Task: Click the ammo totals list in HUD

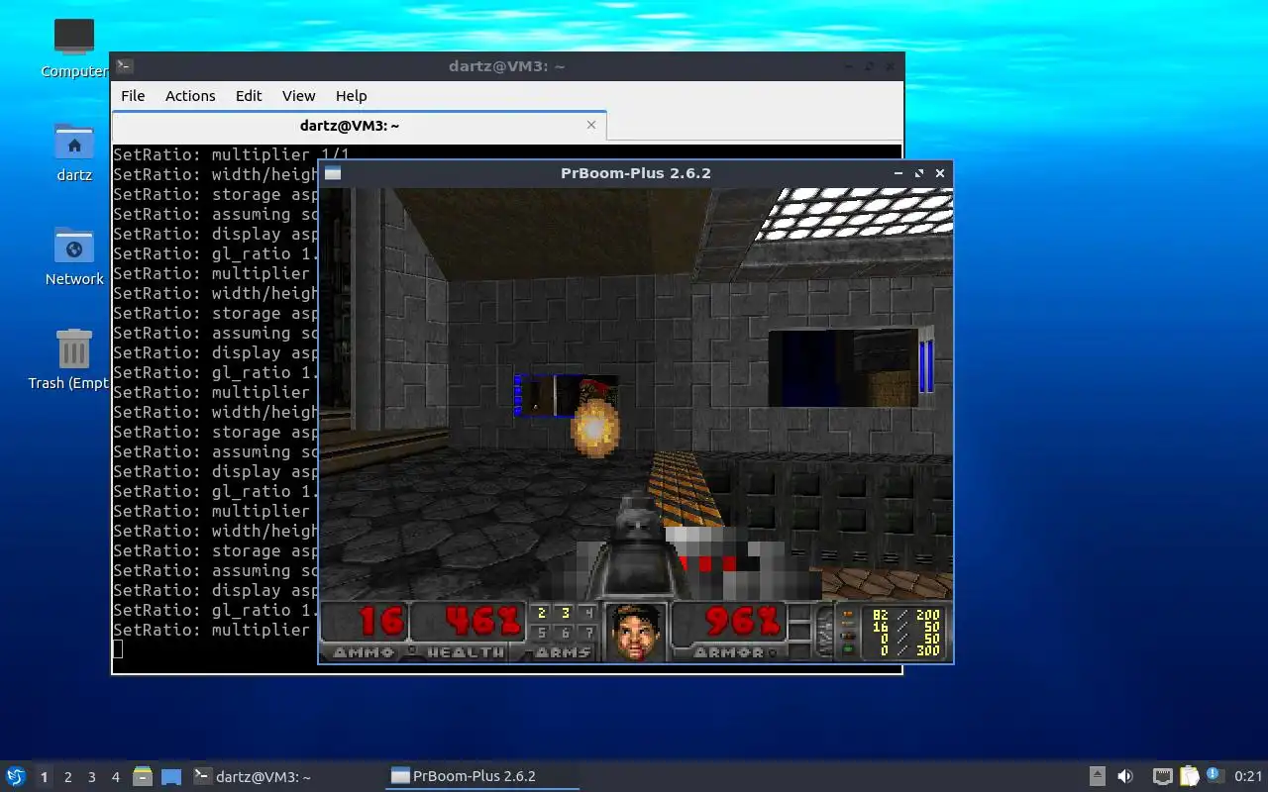Action: (901, 634)
